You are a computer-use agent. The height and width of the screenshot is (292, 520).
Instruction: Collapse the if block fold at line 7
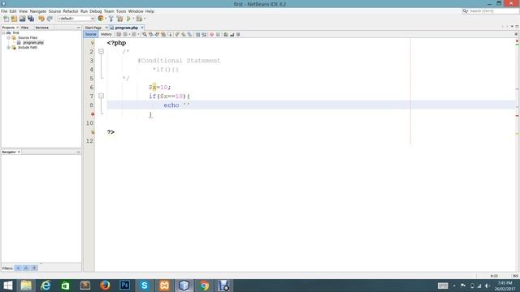(101, 96)
